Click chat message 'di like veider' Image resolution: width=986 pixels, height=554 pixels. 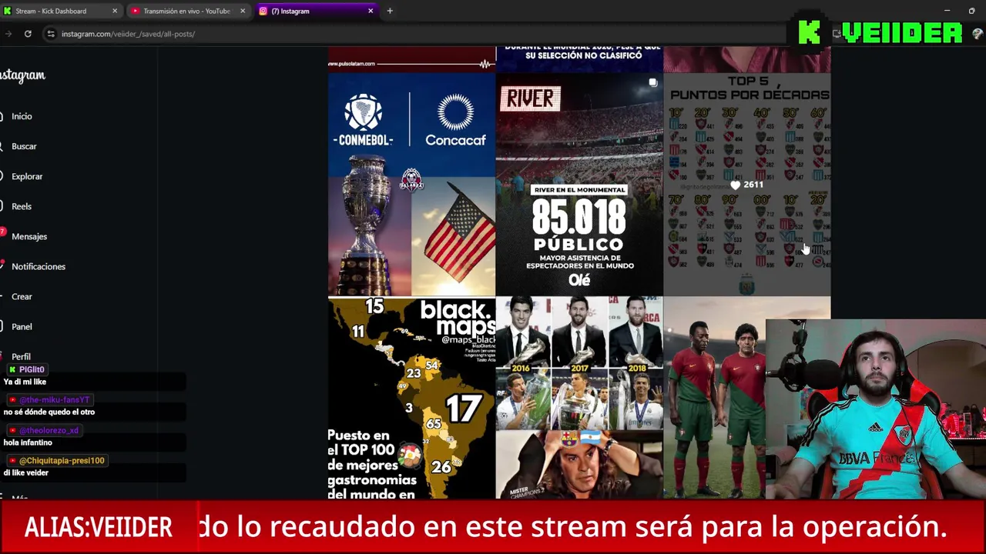point(26,472)
